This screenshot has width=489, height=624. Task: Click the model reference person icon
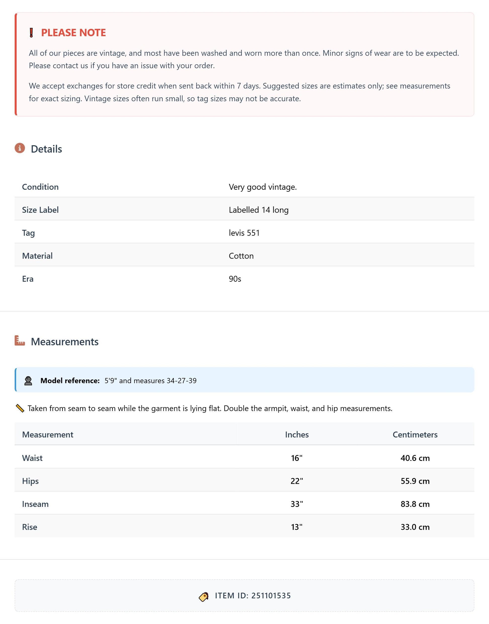click(x=28, y=380)
